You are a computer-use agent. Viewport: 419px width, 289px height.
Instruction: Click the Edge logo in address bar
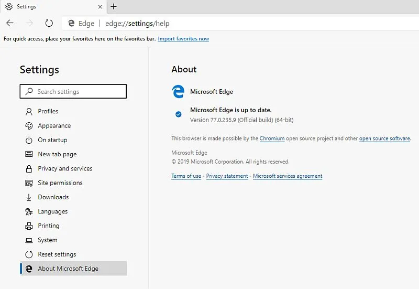tap(71, 23)
